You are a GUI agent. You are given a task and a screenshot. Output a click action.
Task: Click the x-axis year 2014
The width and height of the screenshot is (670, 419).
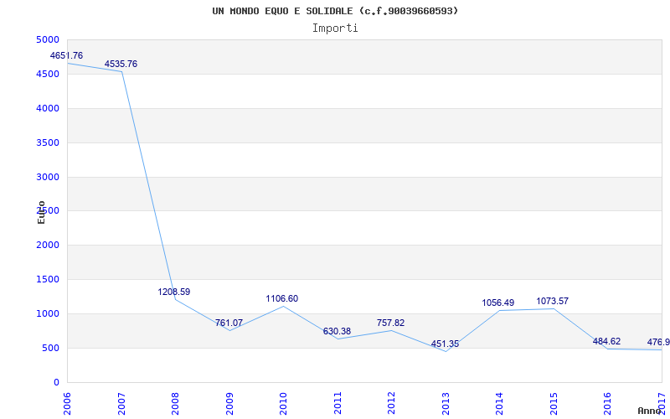point(499,404)
